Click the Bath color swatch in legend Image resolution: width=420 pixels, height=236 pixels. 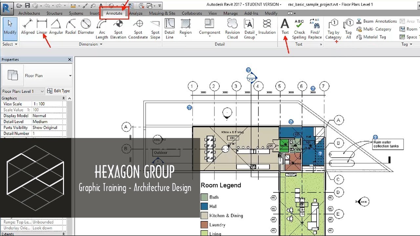204,197
